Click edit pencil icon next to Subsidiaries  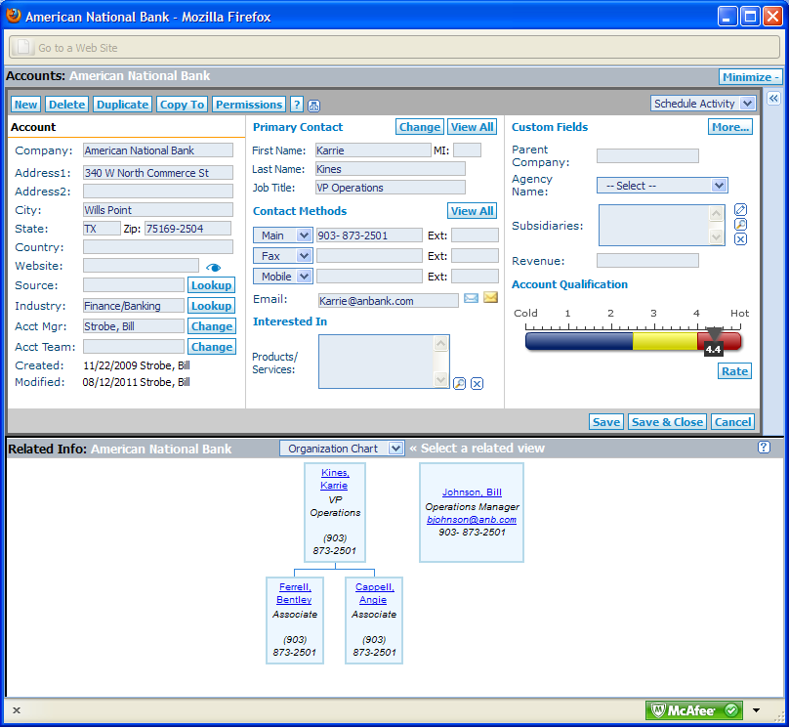[x=740, y=209]
